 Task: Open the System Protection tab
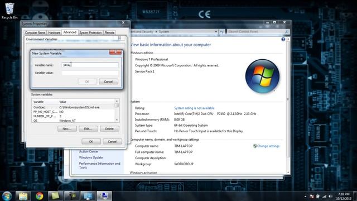pos(90,33)
